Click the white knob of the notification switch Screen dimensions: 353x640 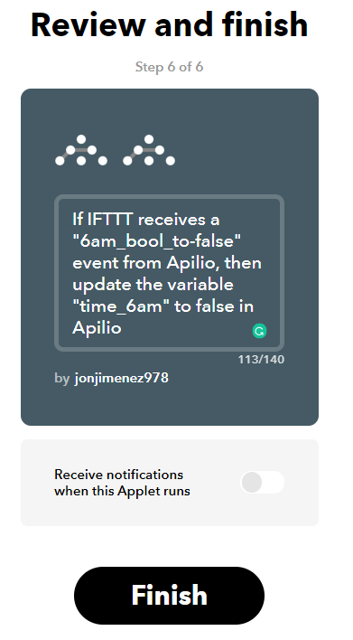tap(252, 483)
